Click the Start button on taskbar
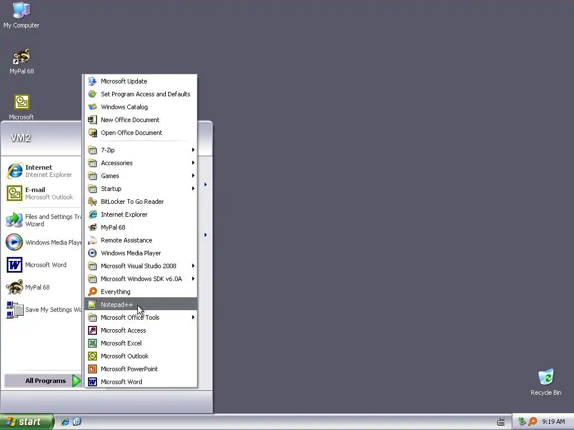Image resolution: width=574 pixels, height=430 pixels. click(x=27, y=422)
